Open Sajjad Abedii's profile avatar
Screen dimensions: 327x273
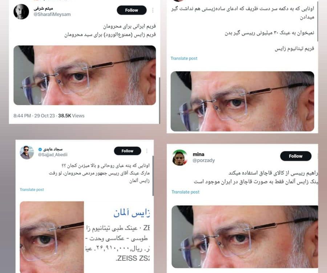click(x=27, y=152)
